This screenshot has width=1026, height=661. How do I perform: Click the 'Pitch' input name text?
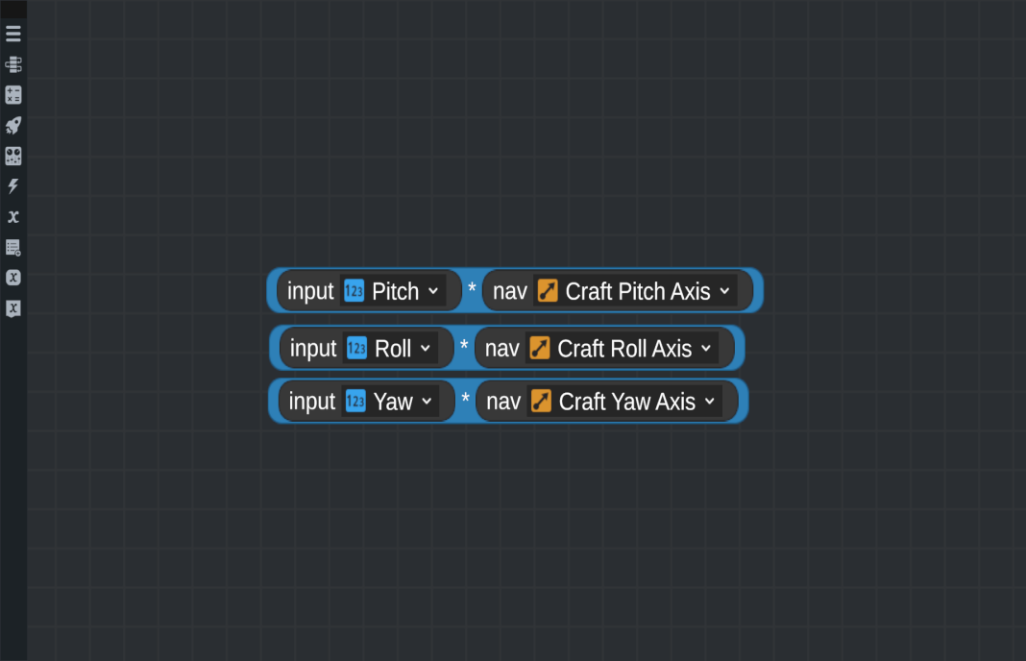395,291
